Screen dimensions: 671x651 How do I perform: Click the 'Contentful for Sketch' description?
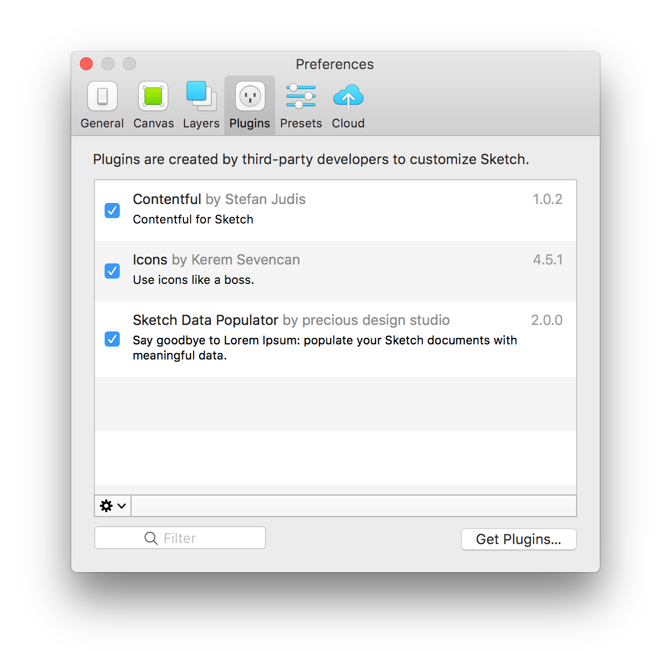193,219
